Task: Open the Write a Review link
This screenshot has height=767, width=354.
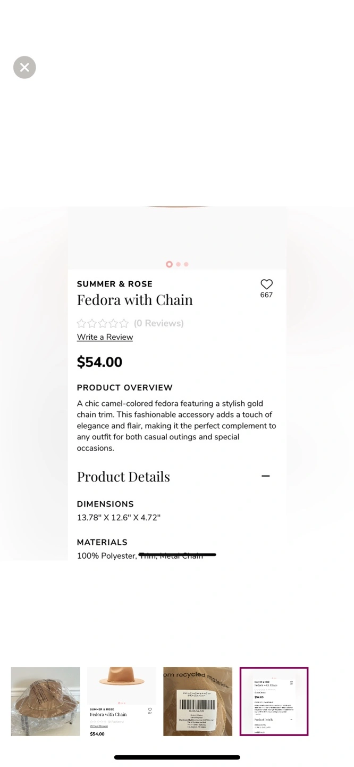Action: tap(105, 337)
